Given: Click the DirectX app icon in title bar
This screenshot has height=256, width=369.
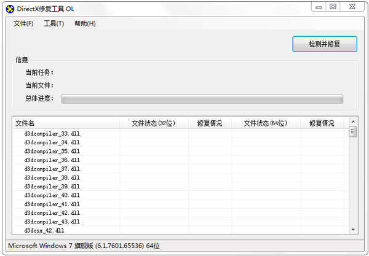Looking at the screenshot, I should coord(10,7).
